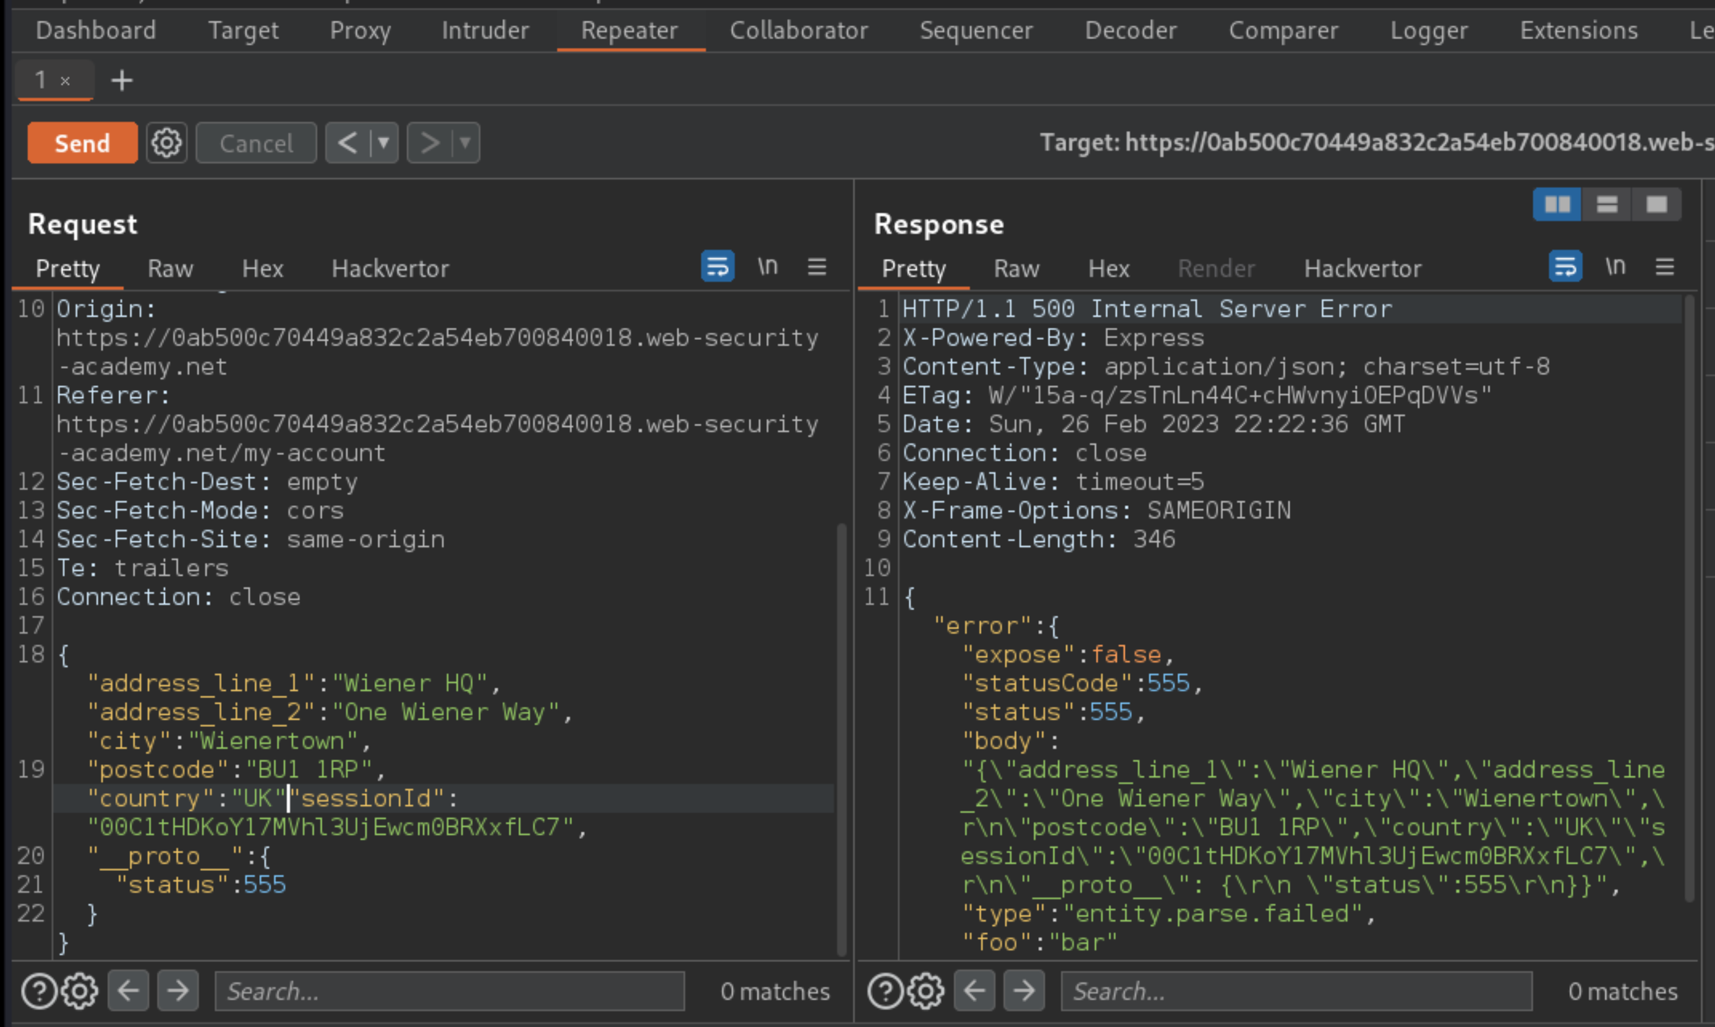The width and height of the screenshot is (1715, 1027).
Task: Switch to the combined tabbed layout icon
Action: 1656,204
